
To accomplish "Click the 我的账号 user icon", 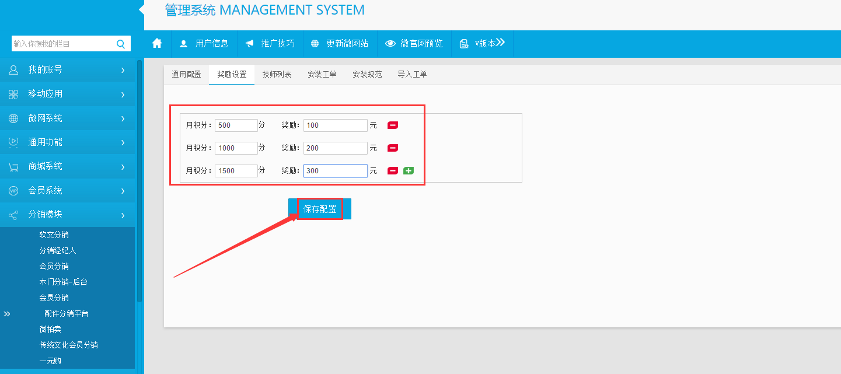I will 13,70.
